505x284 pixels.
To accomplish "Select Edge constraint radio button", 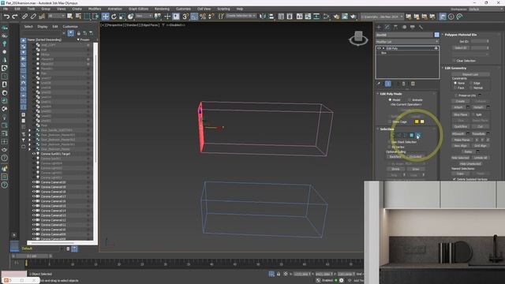I will (x=471, y=83).
